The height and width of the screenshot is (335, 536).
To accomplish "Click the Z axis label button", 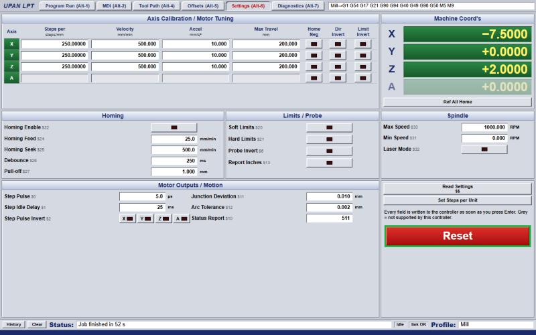I will [11, 66].
